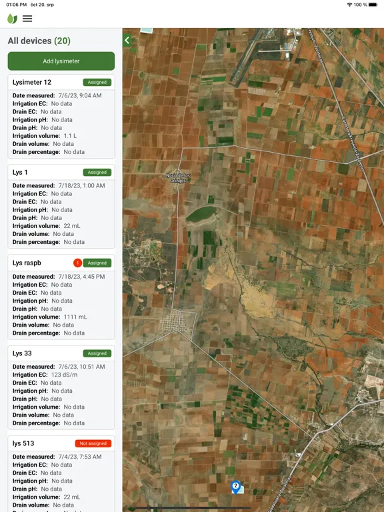Click the red alert badge on Lys raspb
Screen dimensions: 384x512
coord(77,263)
